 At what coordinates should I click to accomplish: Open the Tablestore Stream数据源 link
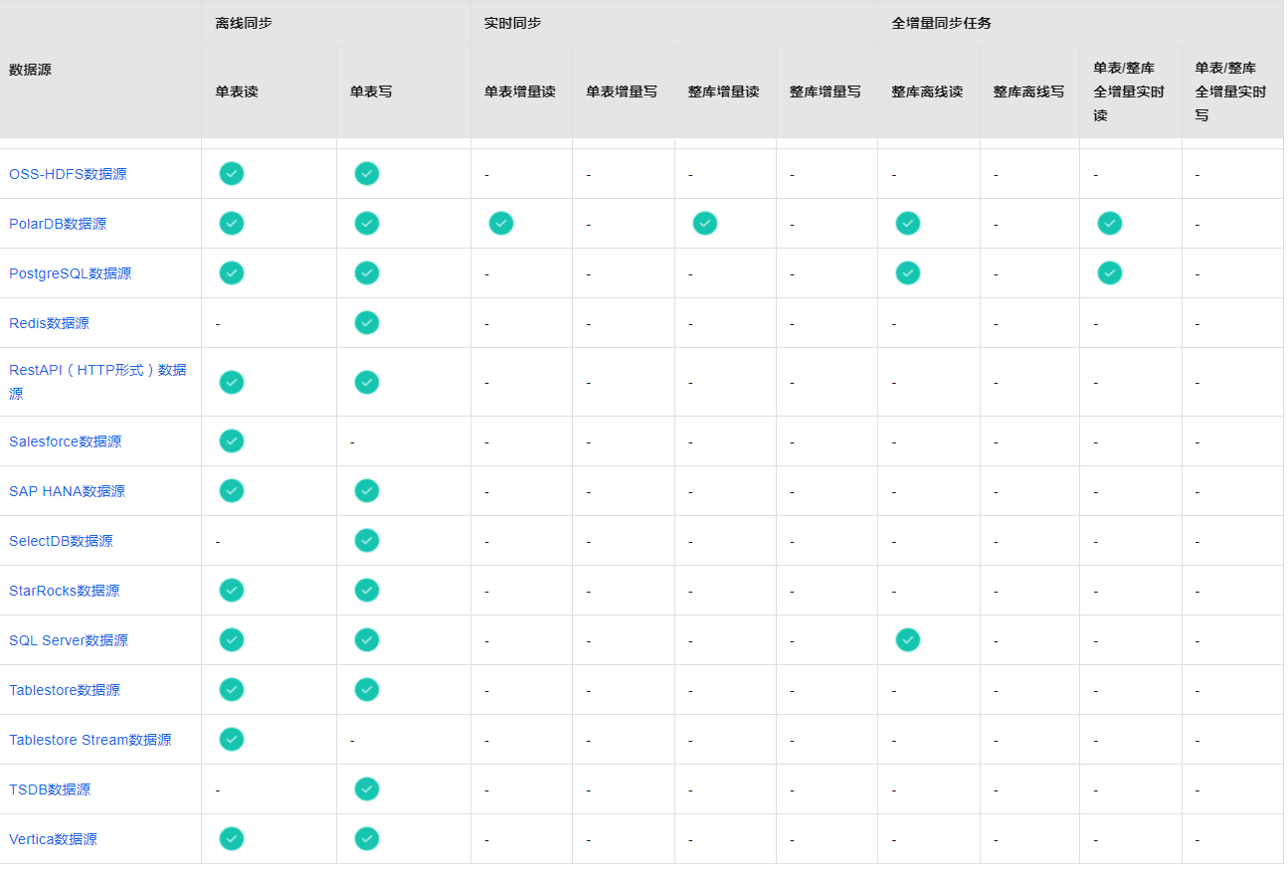(x=91, y=740)
